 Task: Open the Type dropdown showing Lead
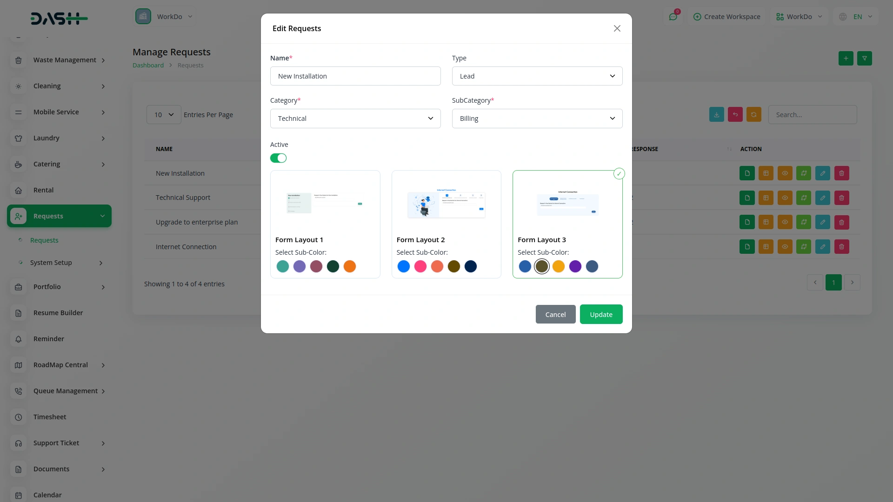pyautogui.click(x=537, y=76)
